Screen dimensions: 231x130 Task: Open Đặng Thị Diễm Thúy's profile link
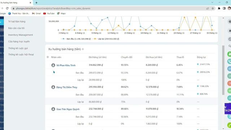point(67,87)
